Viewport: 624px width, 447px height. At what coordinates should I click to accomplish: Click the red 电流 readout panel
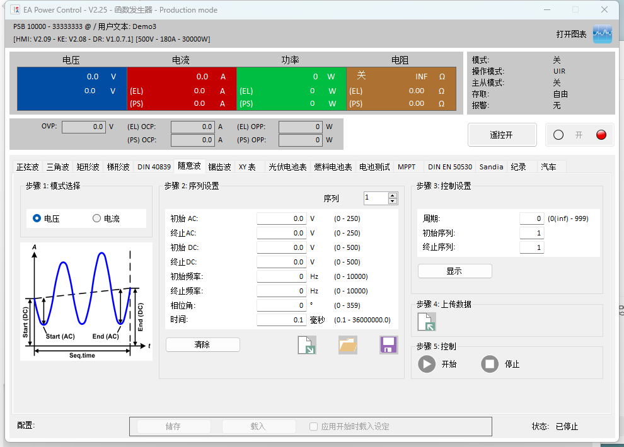click(x=182, y=89)
